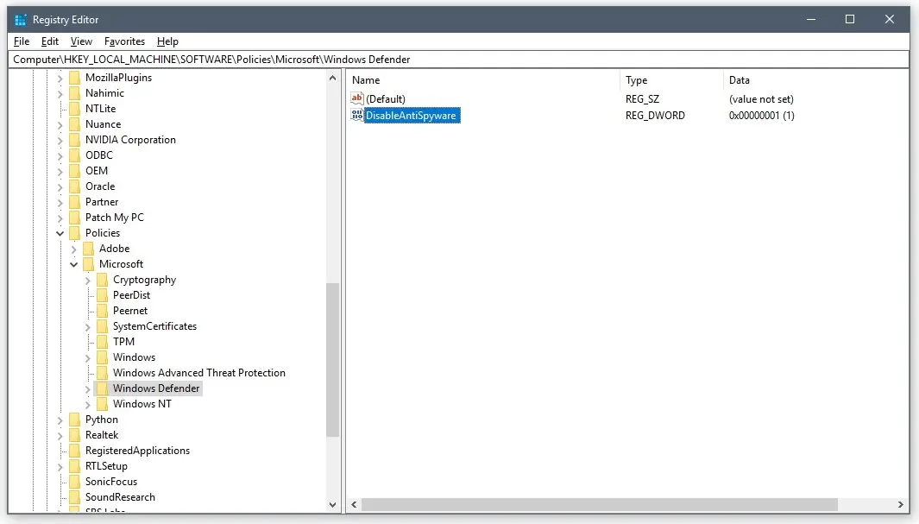Open the View menu

(x=81, y=41)
